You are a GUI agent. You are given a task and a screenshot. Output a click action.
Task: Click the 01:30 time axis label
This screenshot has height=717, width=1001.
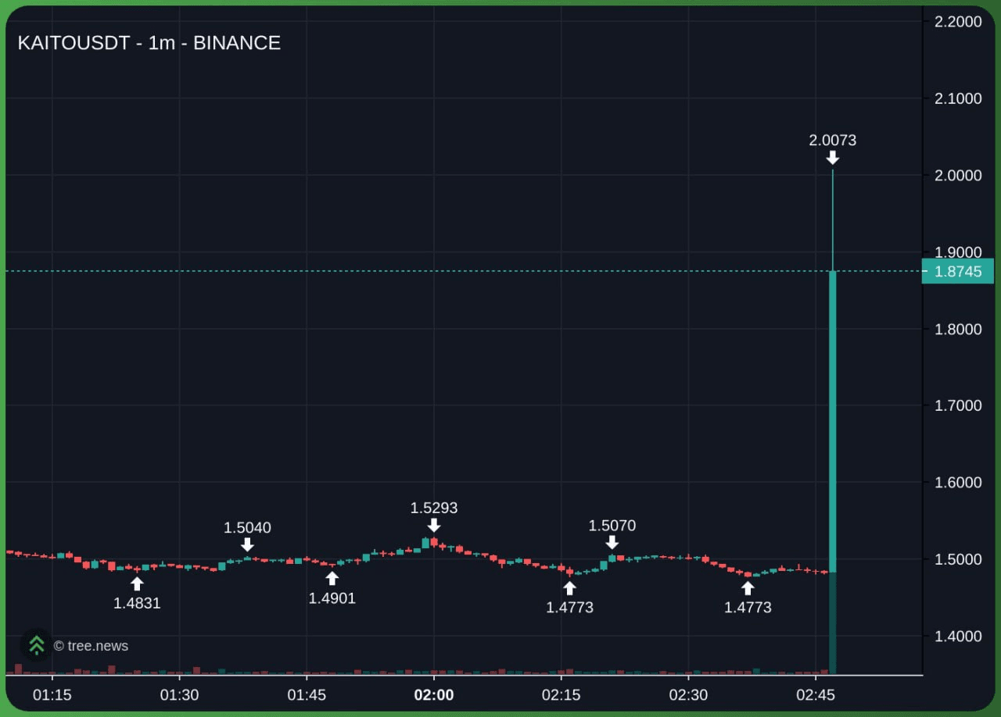pos(180,695)
